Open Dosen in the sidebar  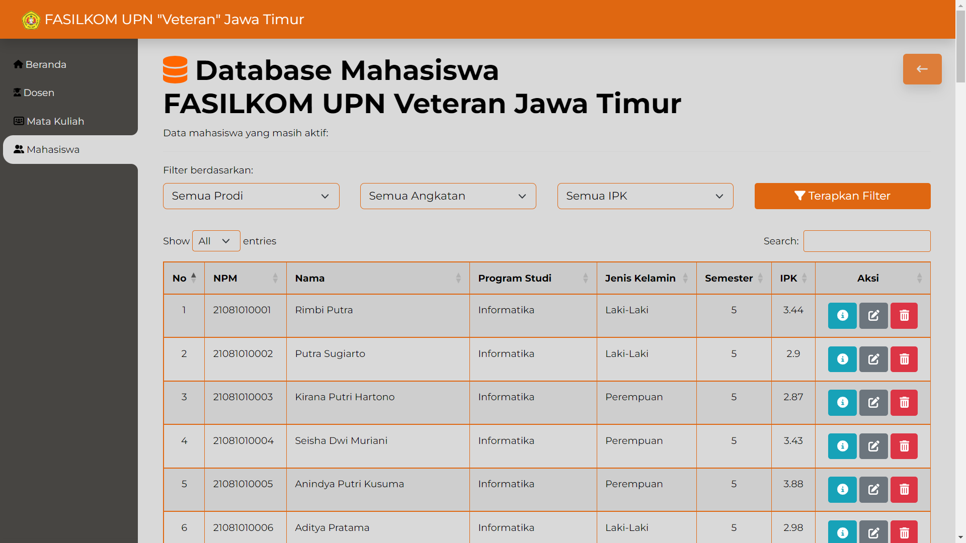(x=34, y=93)
